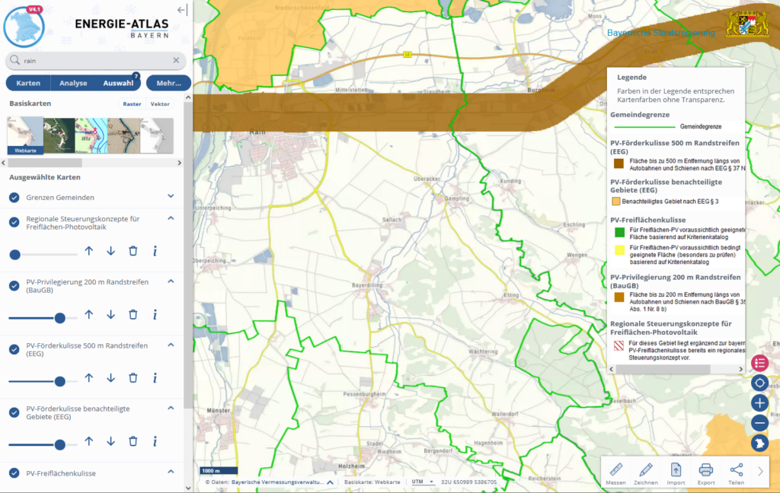Image resolution: width=780 pixels, height=493 pixels.
Task: Uncheck PV-Förderkulisse 500 m Randstreifen layer
Action: click(x=14, y=349)
